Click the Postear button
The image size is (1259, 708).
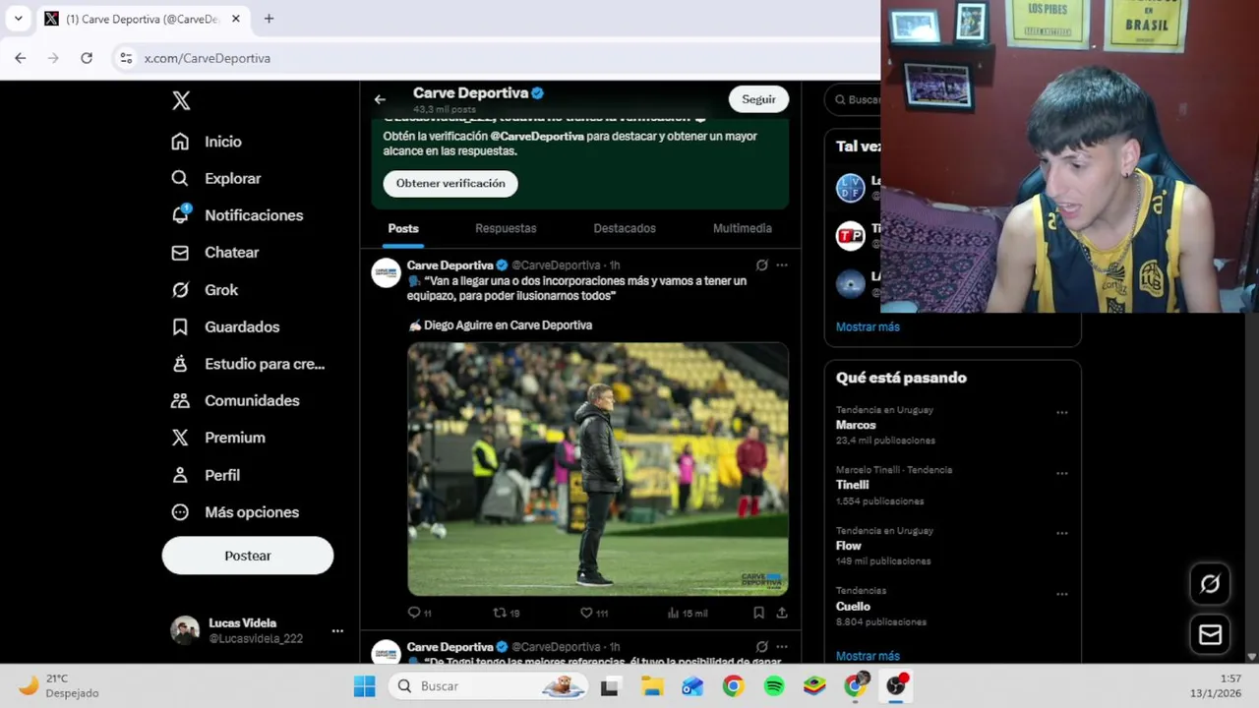[x=248, y=556]
